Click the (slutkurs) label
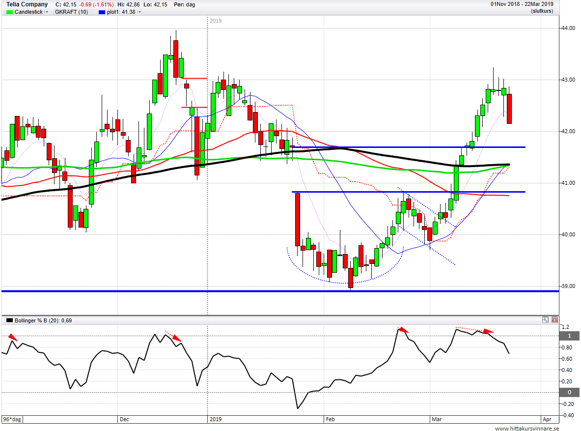The width and height of the screenshot is (581, 431). click(542, 11)
